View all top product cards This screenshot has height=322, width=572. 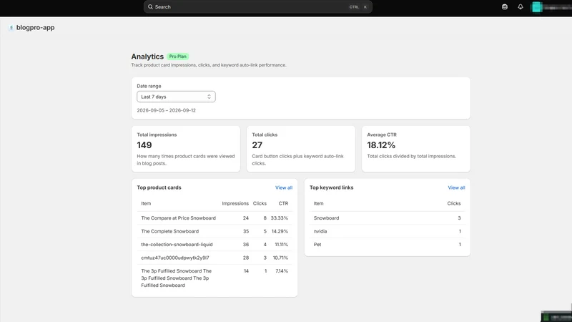pyautogui.click(x=283, y=187)
